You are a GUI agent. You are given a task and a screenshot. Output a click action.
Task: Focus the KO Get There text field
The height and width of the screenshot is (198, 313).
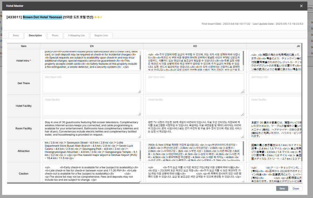195,83
